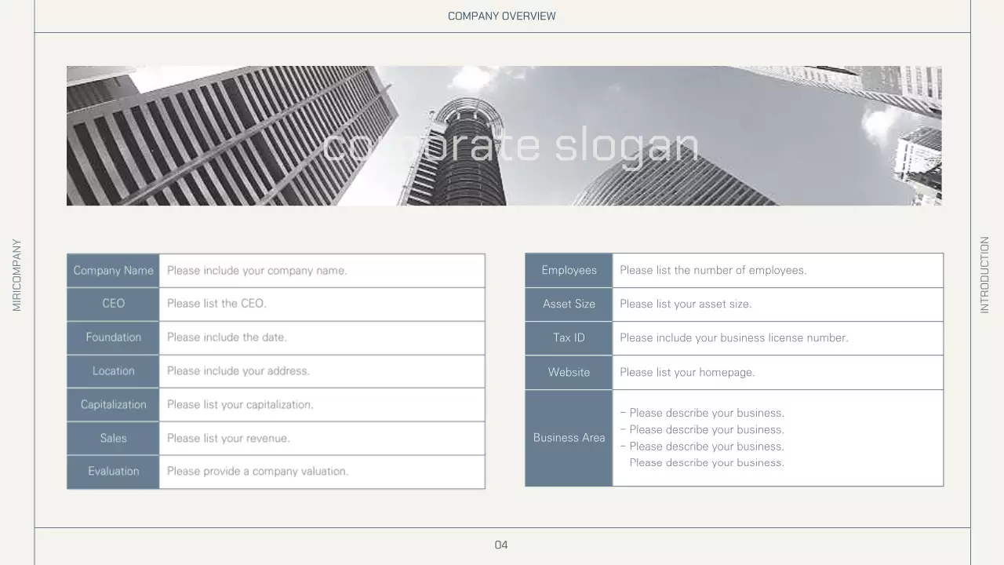Click the Evaluation header cell
The width and height of the screenshot is (1004, 565).
click(113, 471)
